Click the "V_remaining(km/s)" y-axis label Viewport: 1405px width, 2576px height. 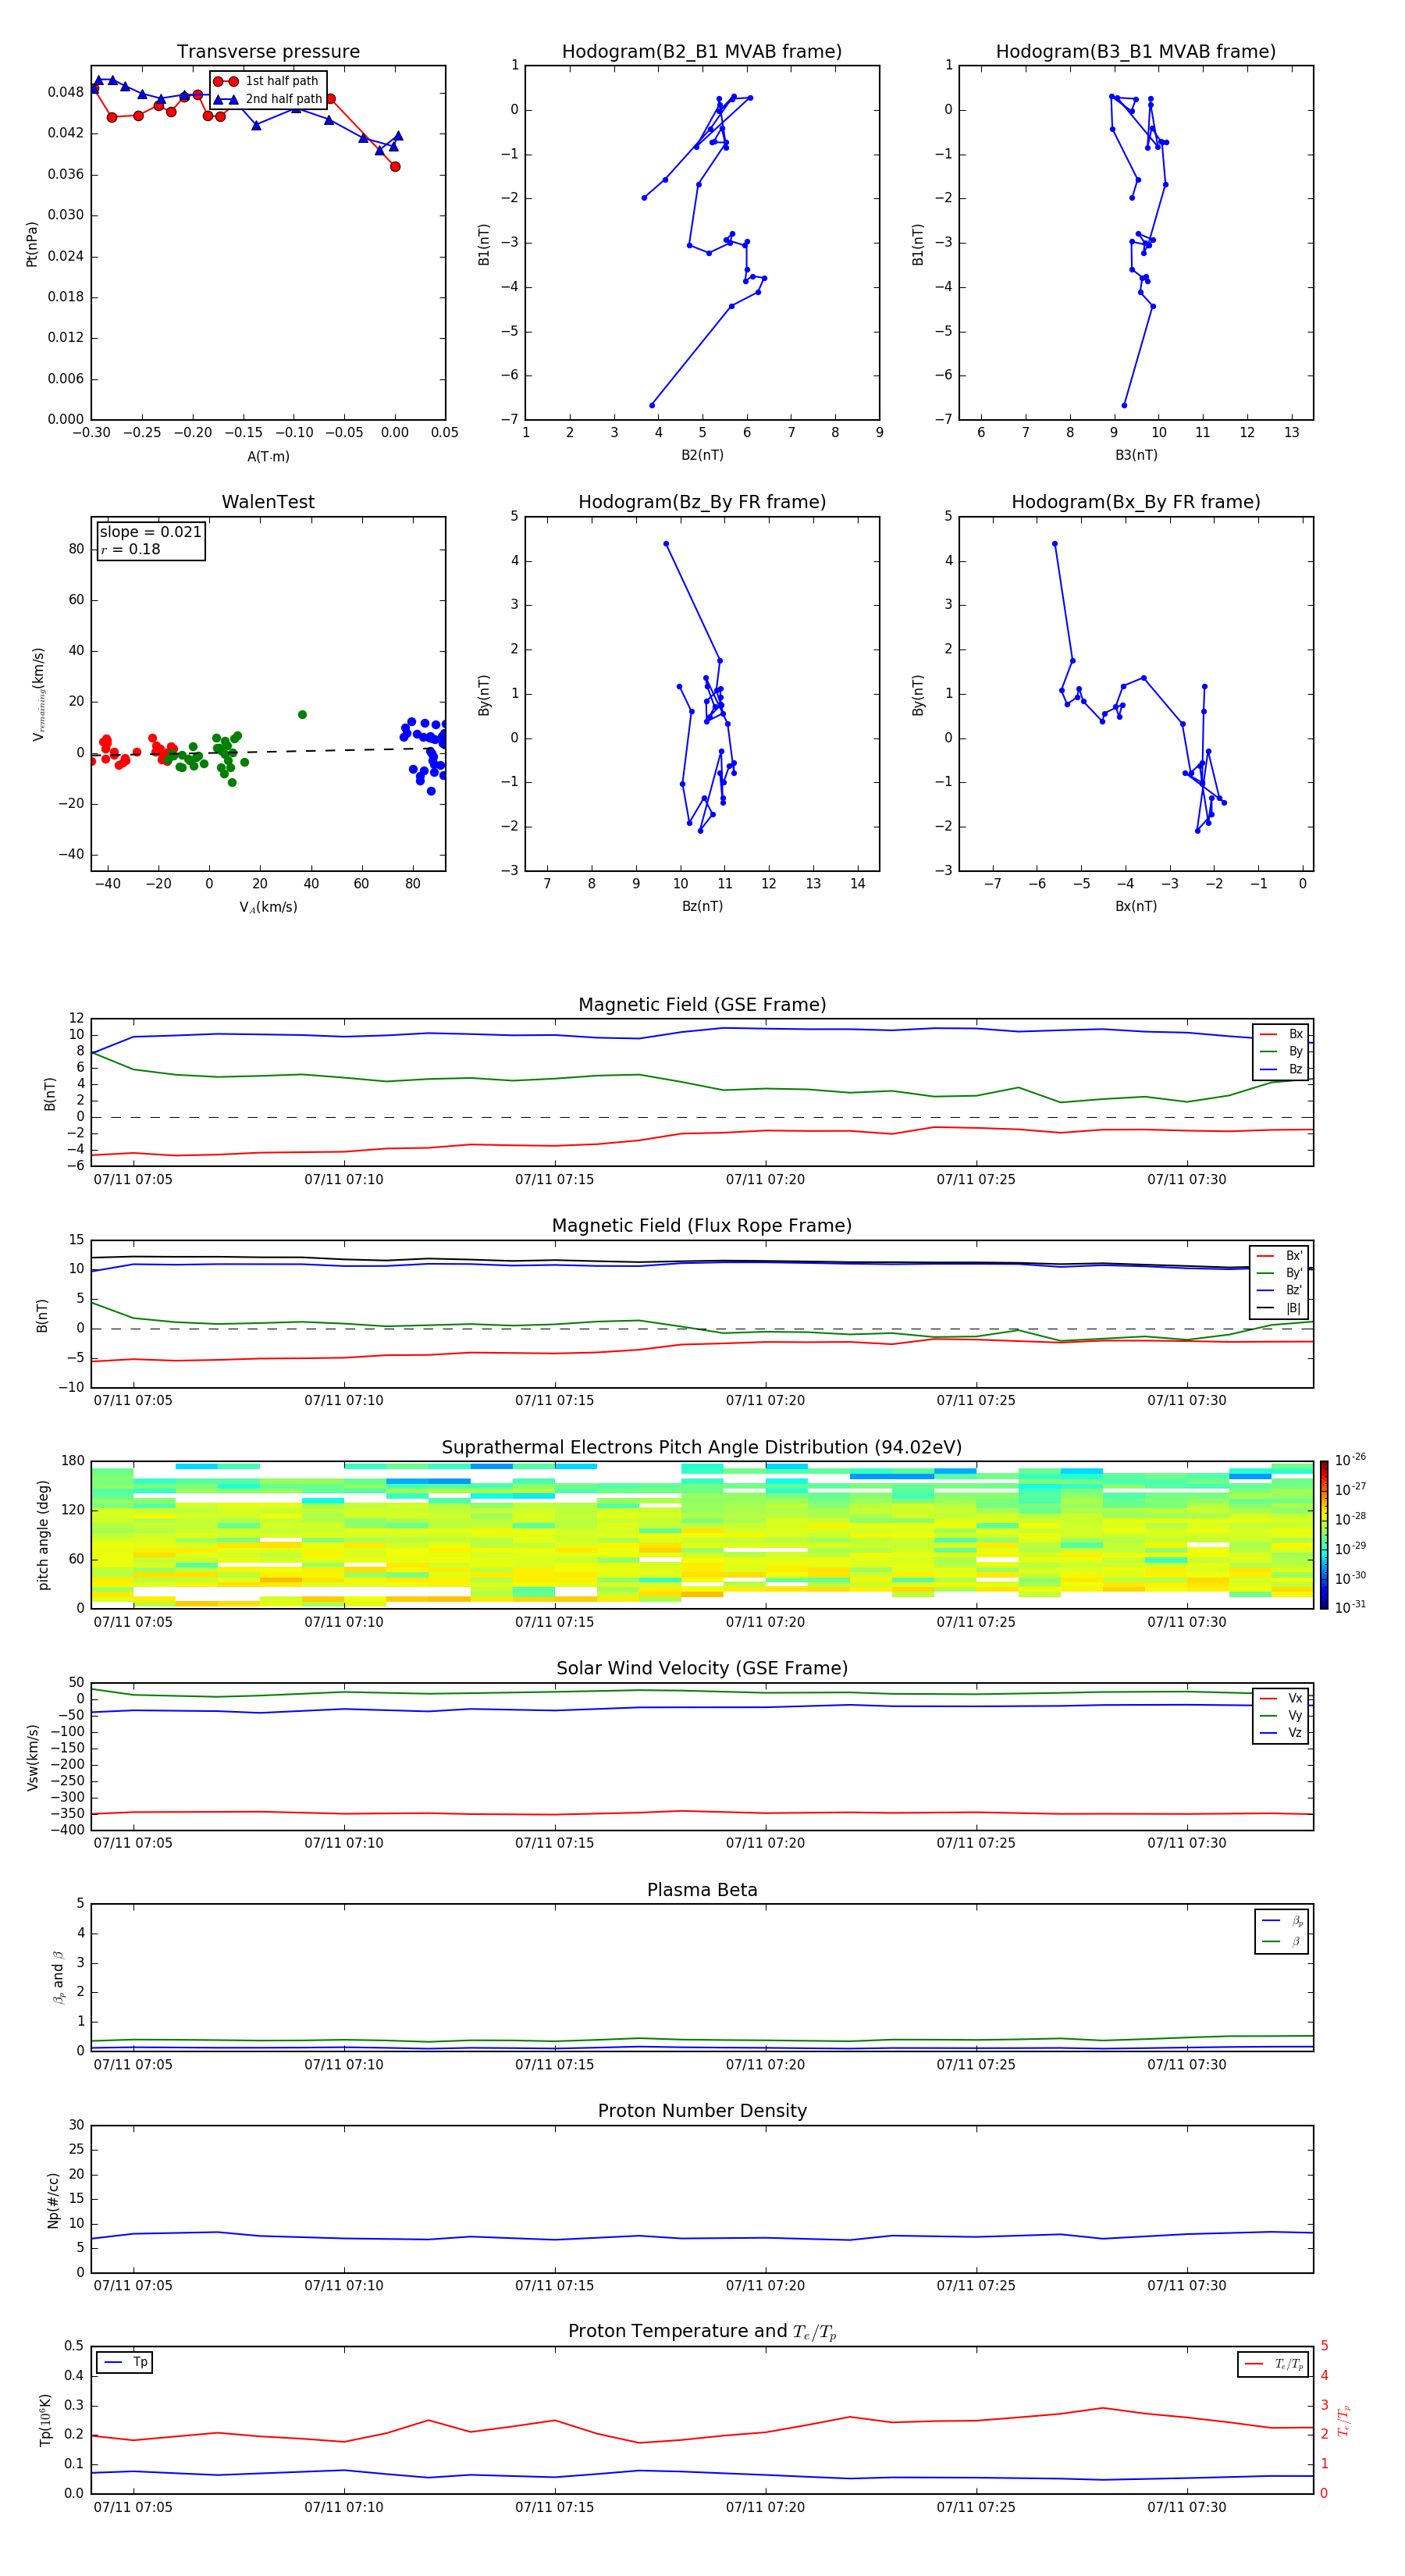point(38,694)
